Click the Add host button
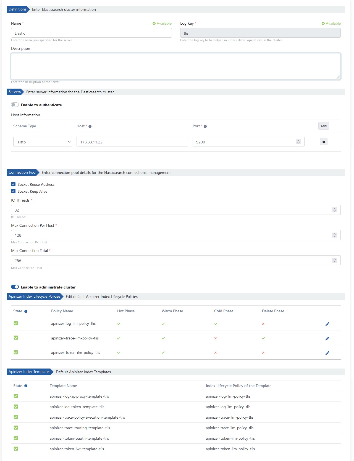This screenshot has width=354, height=461. click(324, 126)
